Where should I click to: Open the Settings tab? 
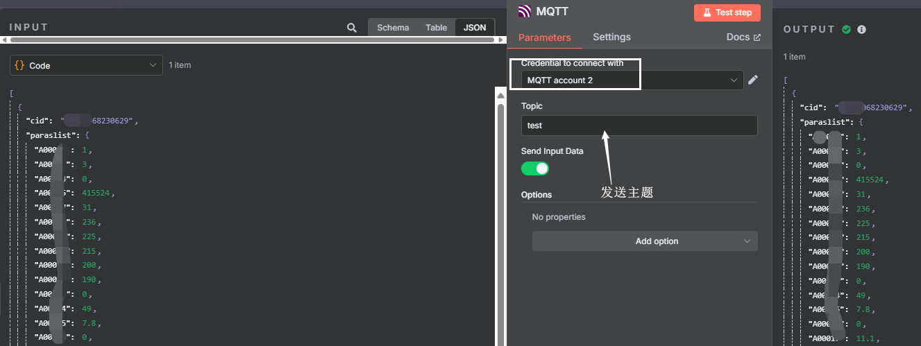click(x=611, y=37)
